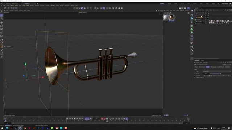Switch to the Takes tab
The width and height of the screenshot is (232, 130).
coord(202,8)
